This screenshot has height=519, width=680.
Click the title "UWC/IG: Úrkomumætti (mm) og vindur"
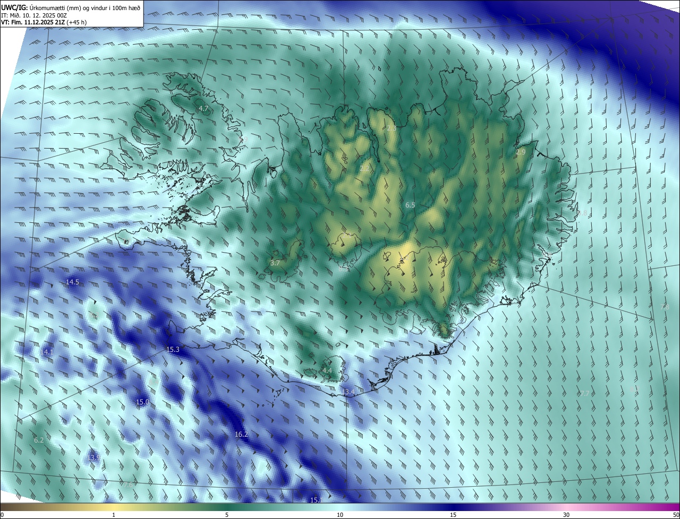tap(71, 7)
